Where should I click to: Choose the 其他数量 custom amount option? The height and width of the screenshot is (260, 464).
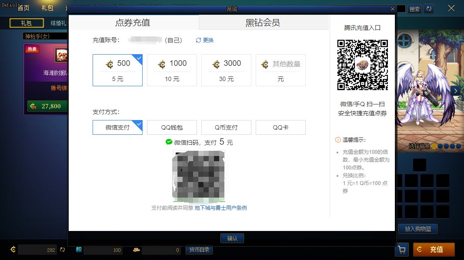click(280, 70)
